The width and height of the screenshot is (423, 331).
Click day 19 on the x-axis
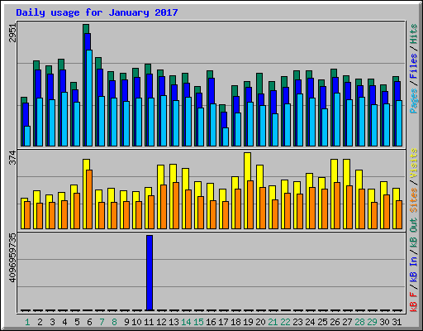coord(248,322)
